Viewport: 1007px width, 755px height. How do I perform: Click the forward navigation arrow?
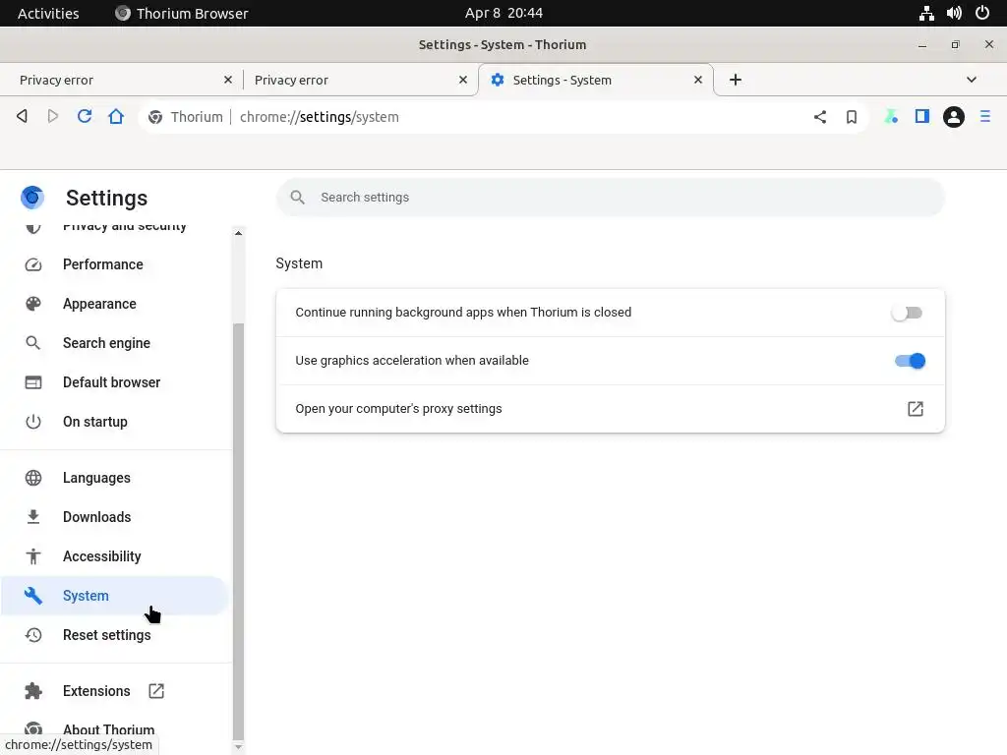pos(53,116)
